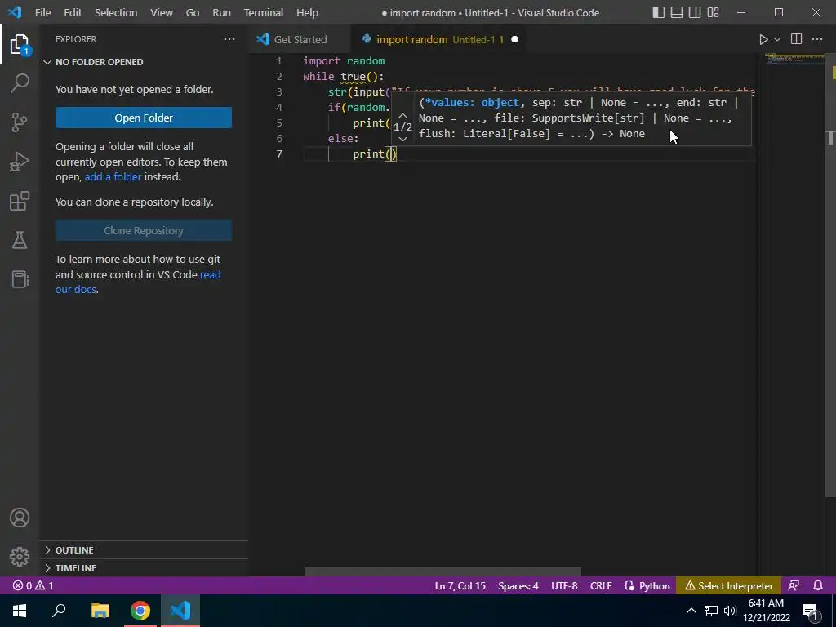Close unsaved Untitled-1 tab via dot
Viewport: 836px width, 627px height.
(x=514, y=39)
